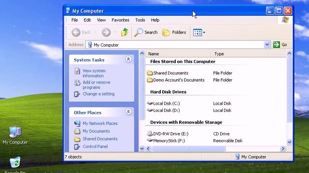Open the Help menu

(155, 20)
